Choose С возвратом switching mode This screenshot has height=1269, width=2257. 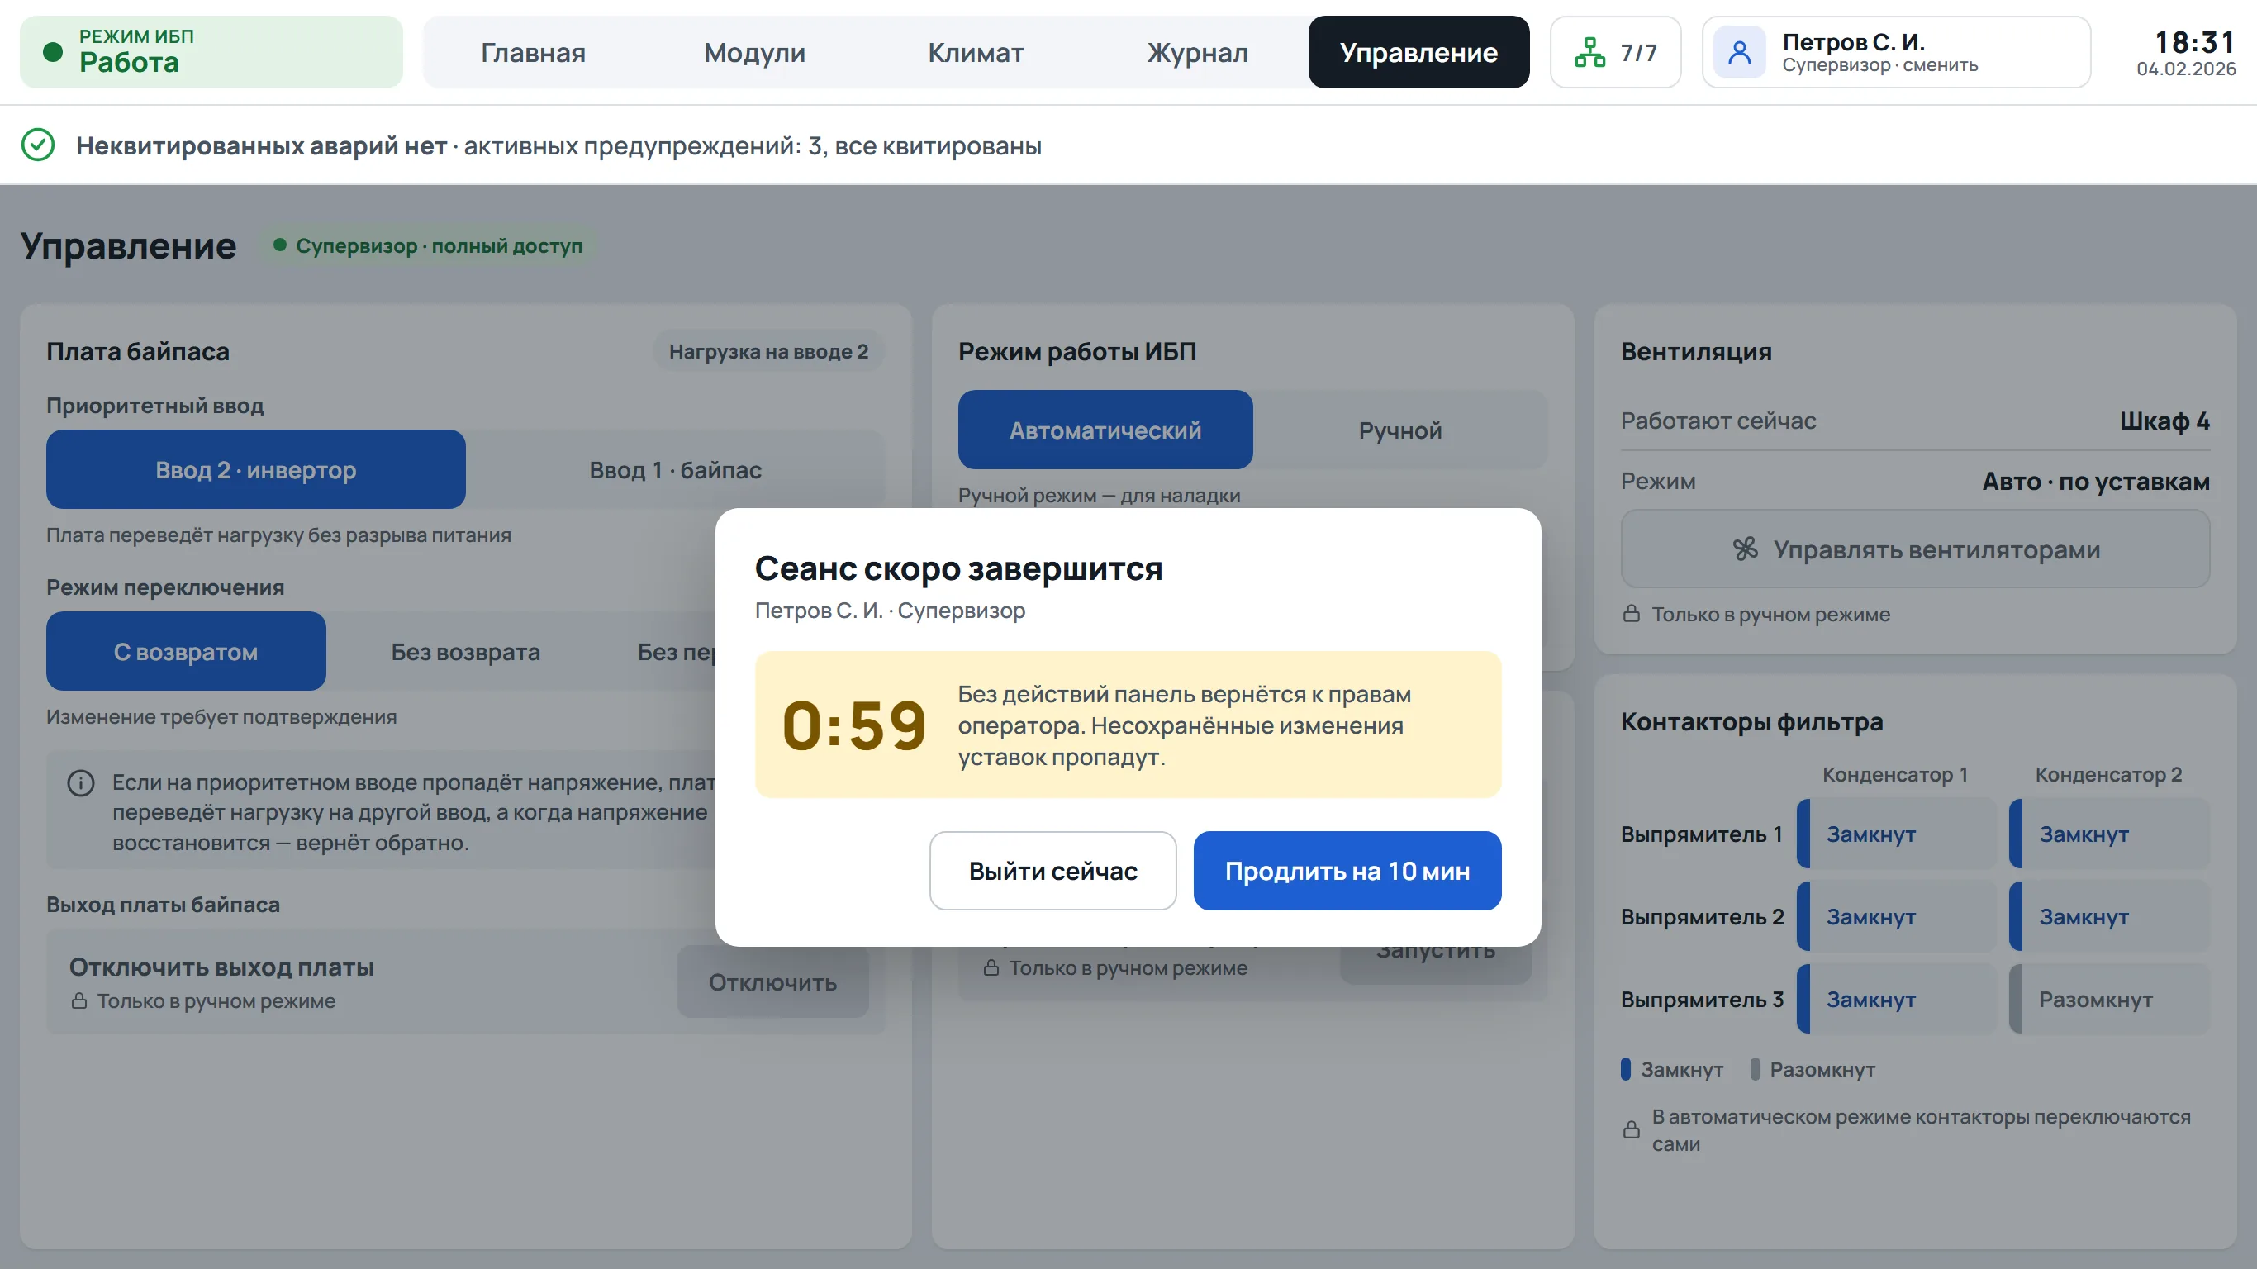tap(186, 652)
